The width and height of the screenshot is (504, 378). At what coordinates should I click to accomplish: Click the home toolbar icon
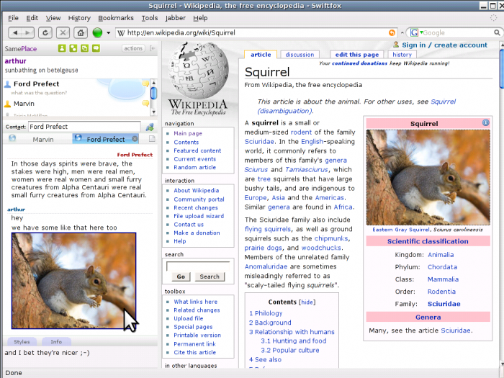coord(81,32)
